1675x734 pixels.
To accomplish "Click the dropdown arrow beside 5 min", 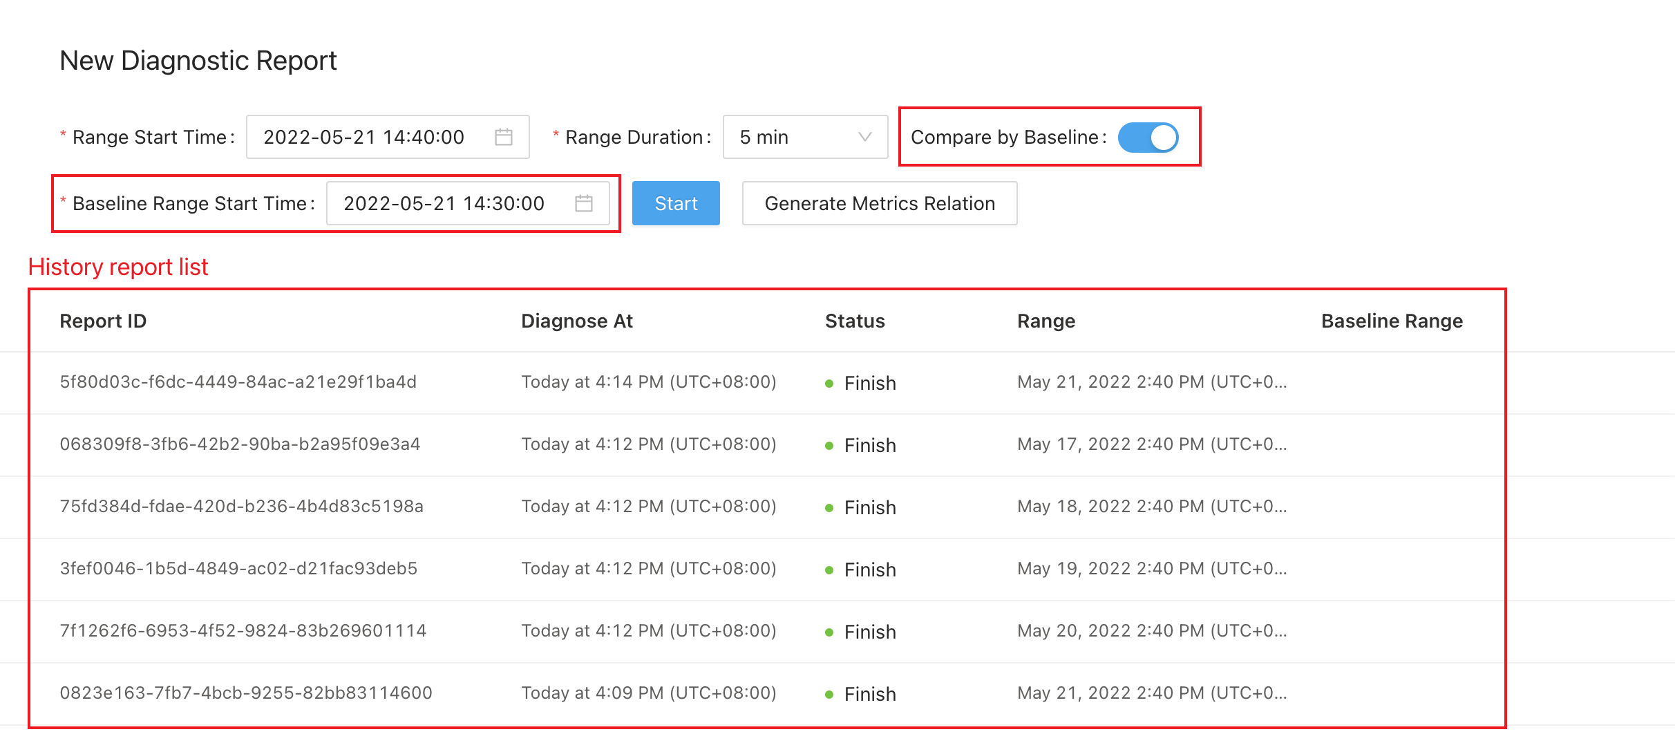I will [x=864, y=137].
